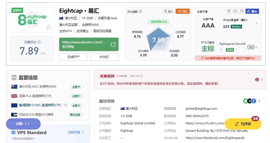This screenshot has height=143, width=270.
Task: Click the phone number 0061385922375
Action: tap(197, 116)
